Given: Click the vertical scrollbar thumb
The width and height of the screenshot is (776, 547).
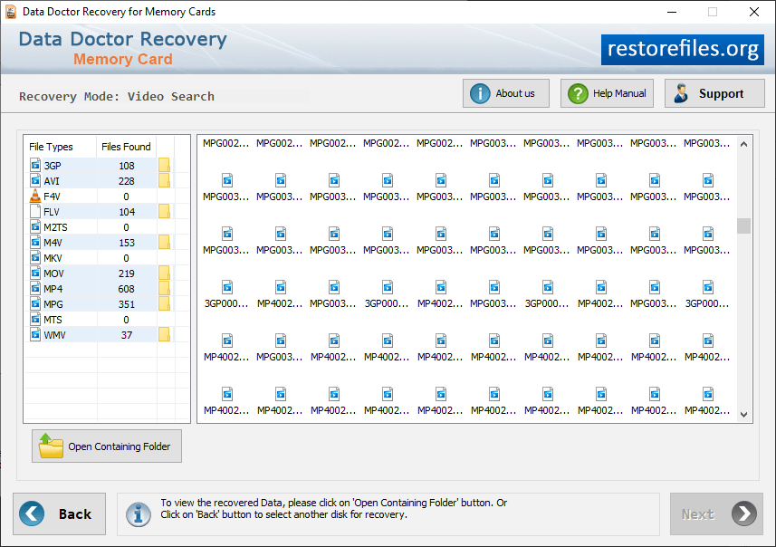Looking at the screenshot, I should pyautogui.click(x=743, y=226).
